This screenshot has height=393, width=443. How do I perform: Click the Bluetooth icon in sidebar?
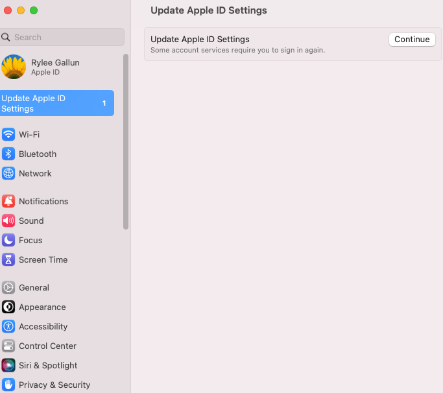[x=8, y=154]
